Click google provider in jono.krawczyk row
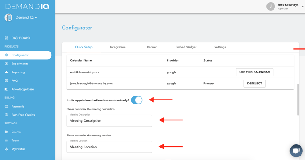Screen dimensions: 305x160 click(x=172, y=84)
